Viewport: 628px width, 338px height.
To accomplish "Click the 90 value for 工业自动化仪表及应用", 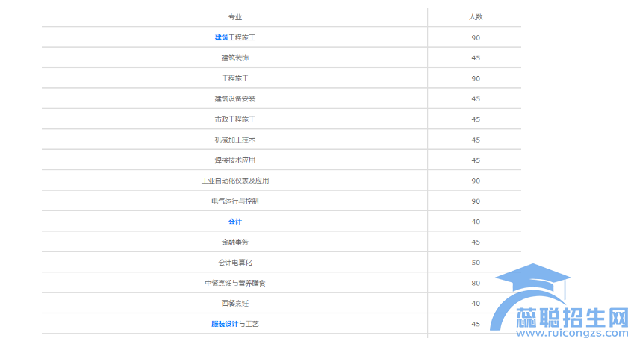I will pos(476,181).
